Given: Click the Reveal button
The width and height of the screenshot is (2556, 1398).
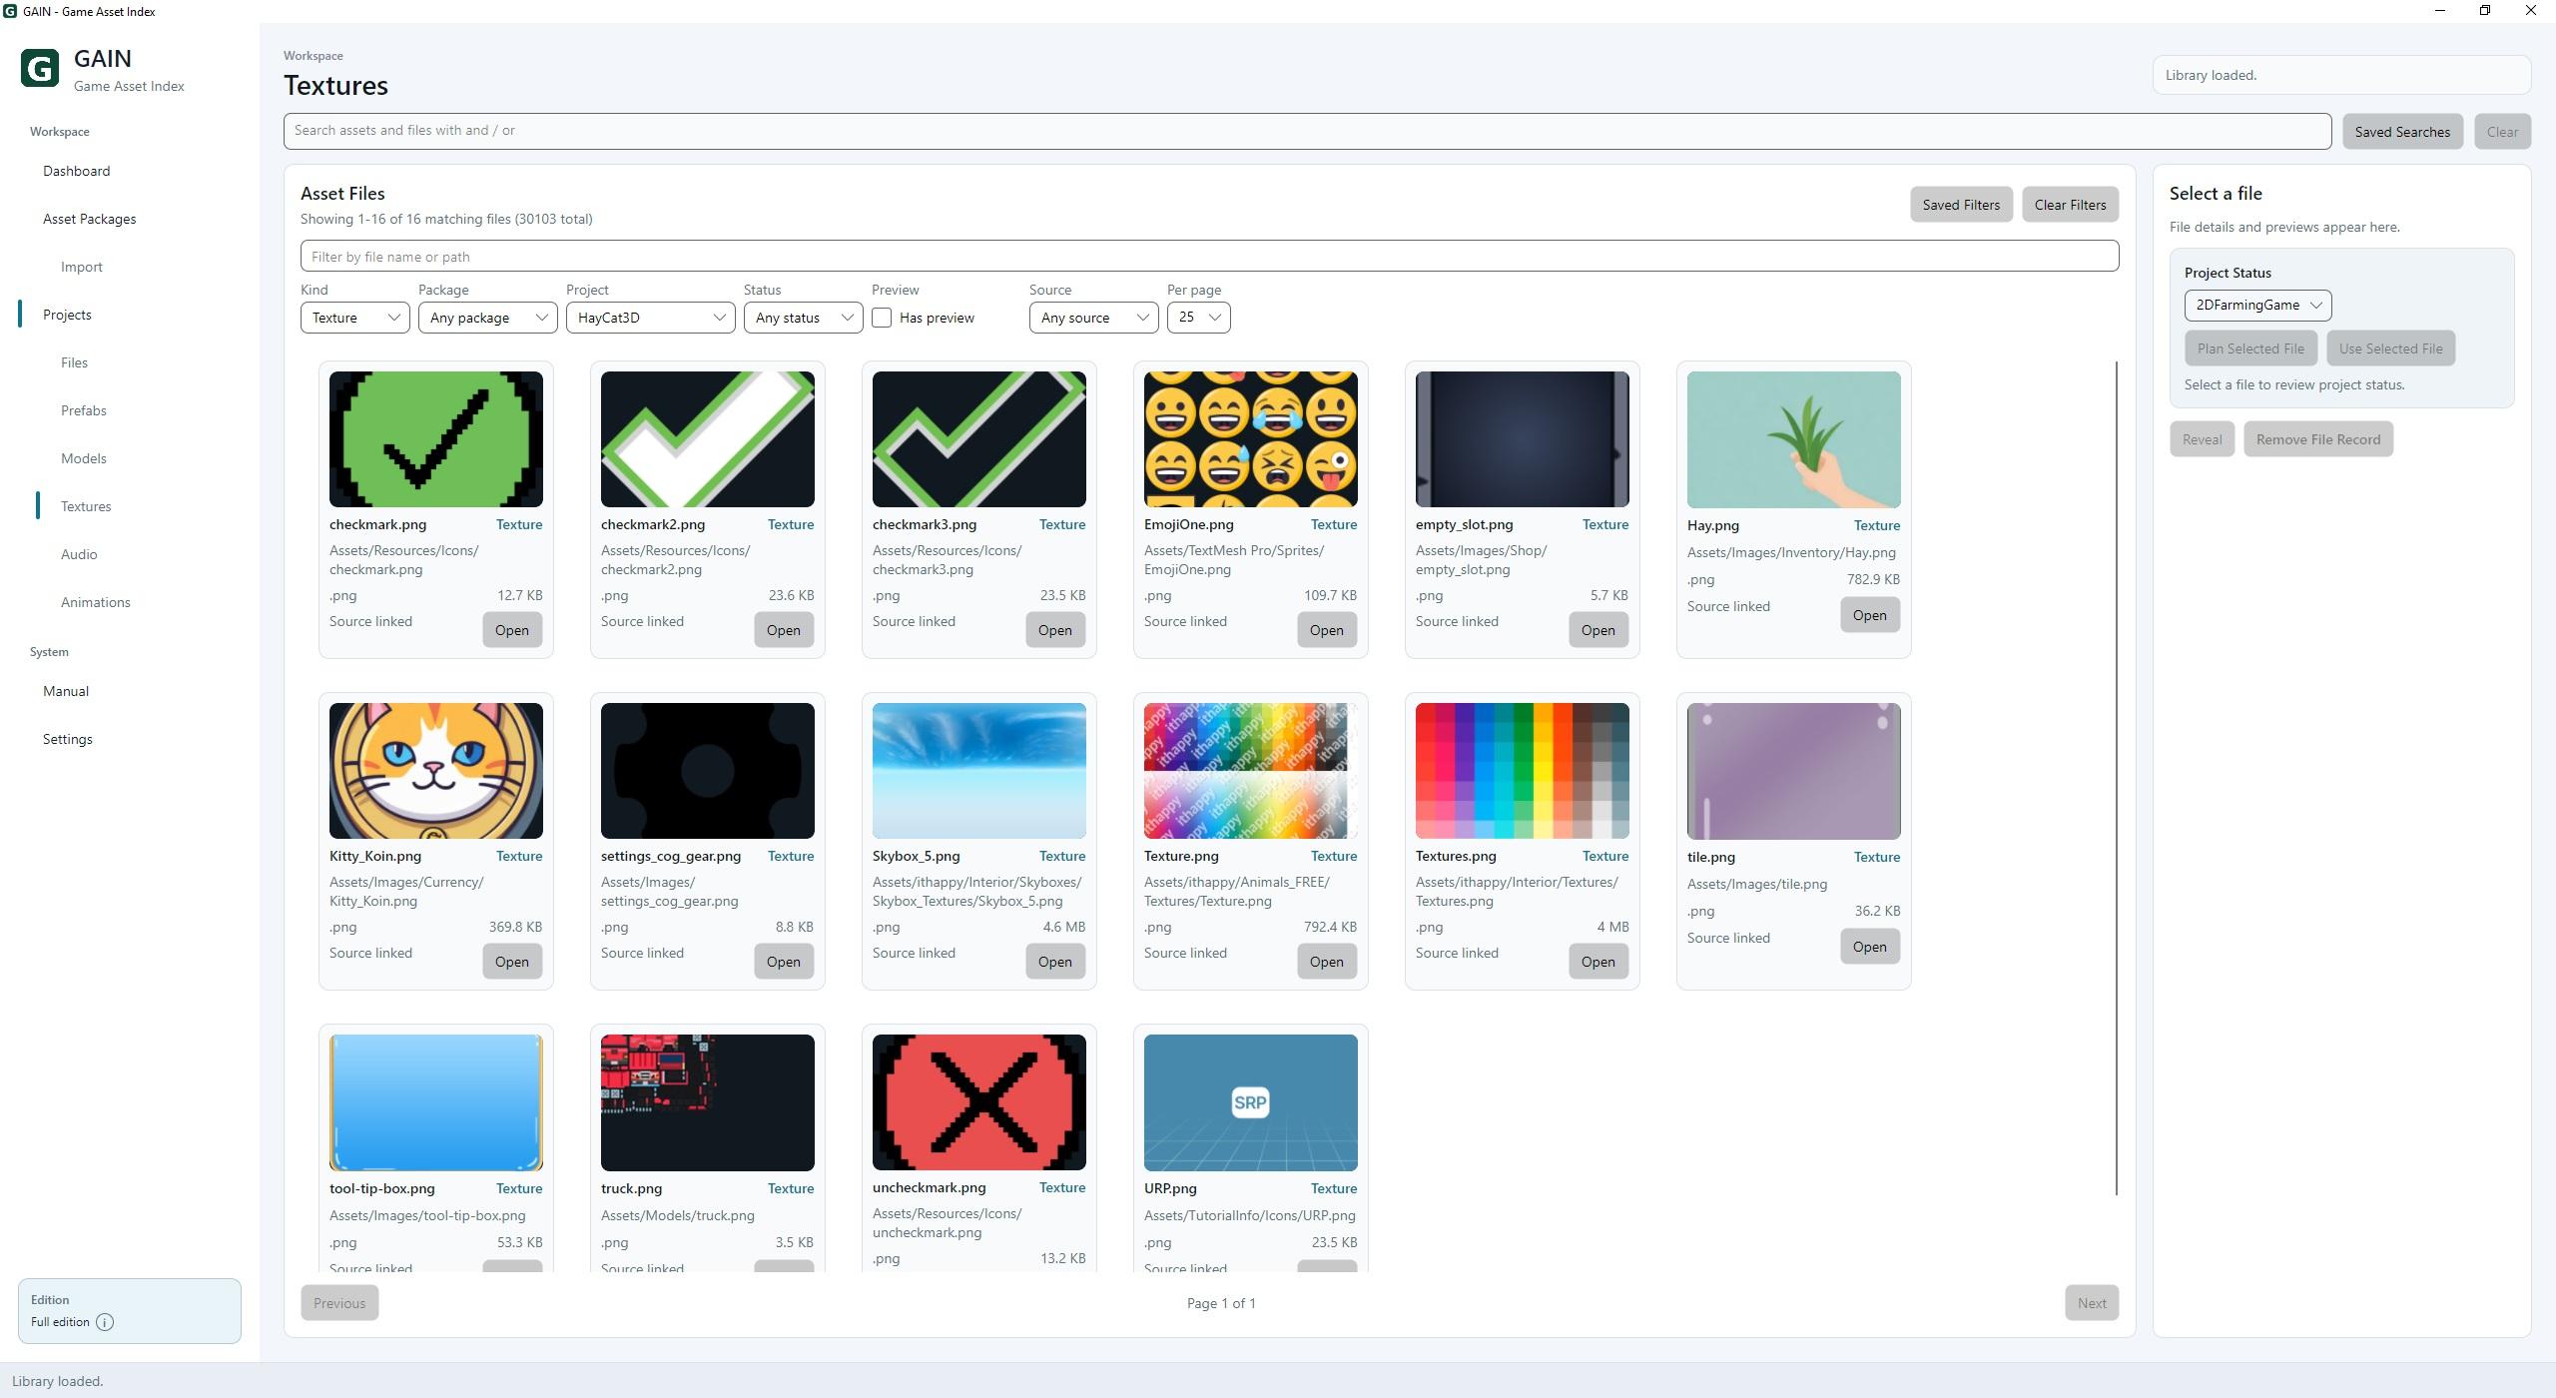Looking at the screenshot, I should pyautogui.click(x=2202, y=439).
